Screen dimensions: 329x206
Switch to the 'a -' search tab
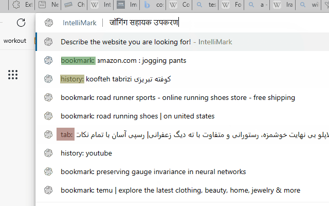pos(258,5)
